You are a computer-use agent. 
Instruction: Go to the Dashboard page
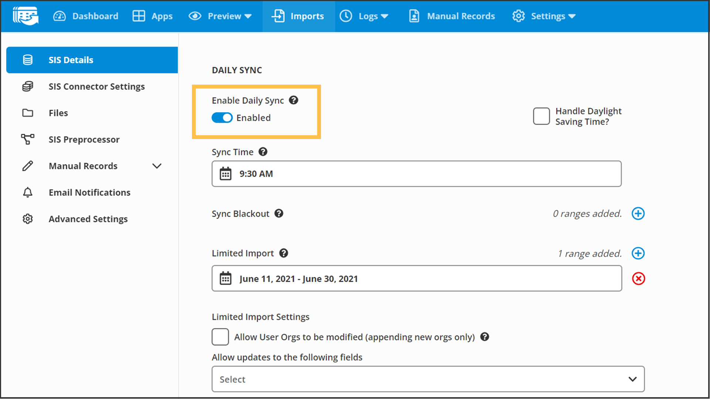pyautogui.click(x=86, y=16)
